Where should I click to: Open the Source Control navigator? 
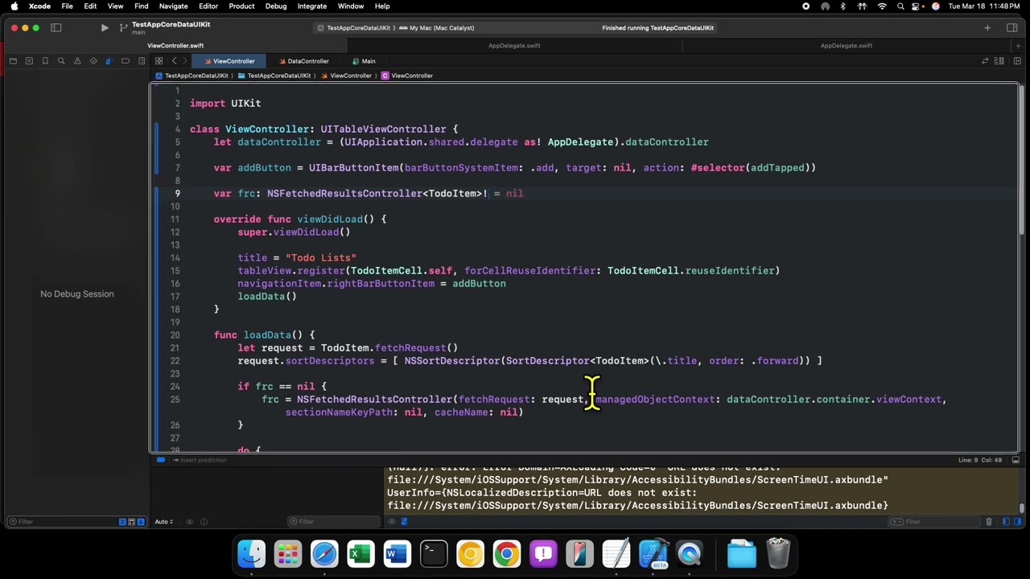click(29, 61)
